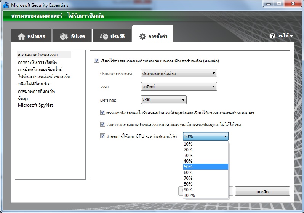
Task: Click the help question mark icon
Action: (x=272, y=36)
